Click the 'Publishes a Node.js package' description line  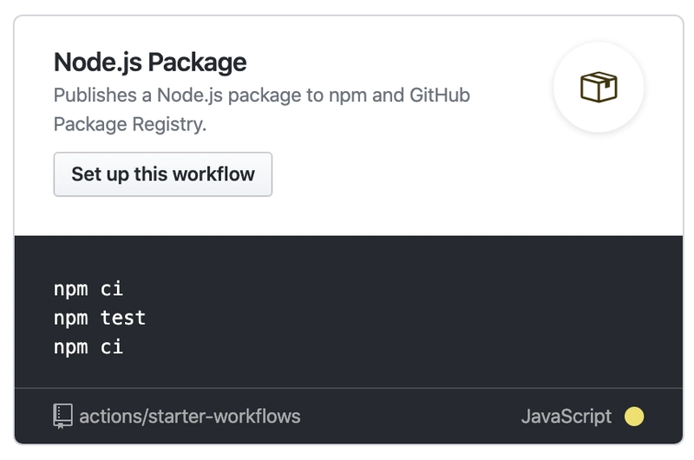pyautogui.click(x=262, y=95)
